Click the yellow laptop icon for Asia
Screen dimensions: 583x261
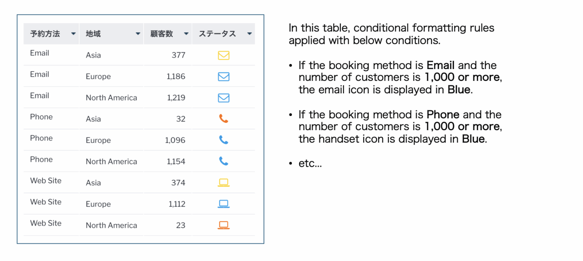223,183
